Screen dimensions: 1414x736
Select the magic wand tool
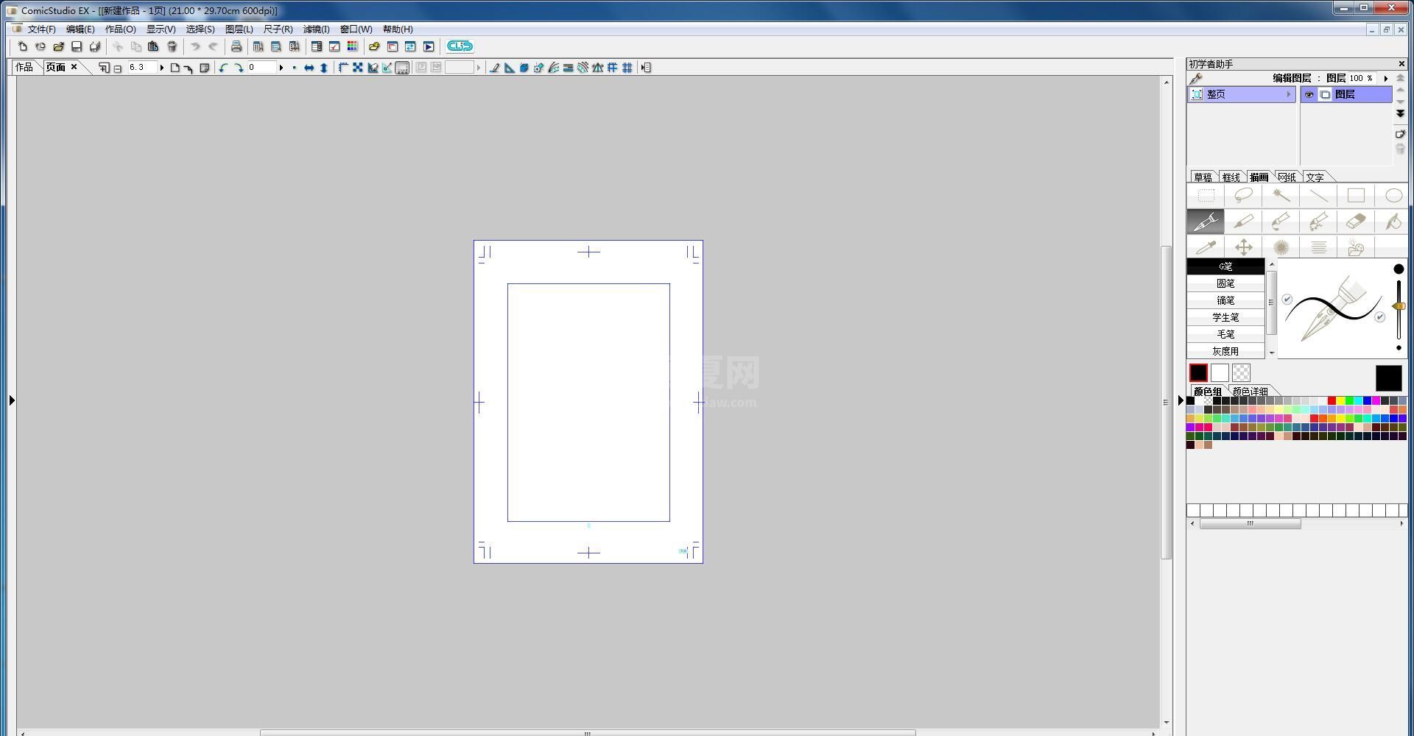coord(1281,196)
